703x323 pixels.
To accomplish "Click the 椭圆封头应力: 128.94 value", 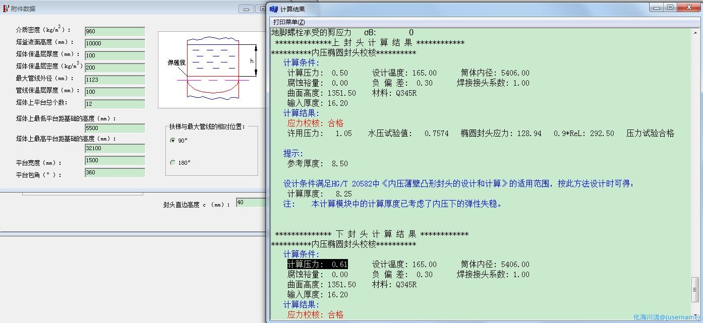I will 501,134.
